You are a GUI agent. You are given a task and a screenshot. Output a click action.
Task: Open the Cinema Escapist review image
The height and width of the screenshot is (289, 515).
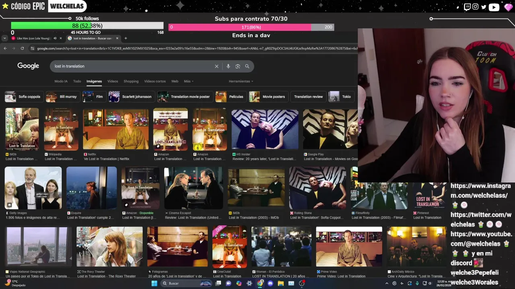[194, 188]
